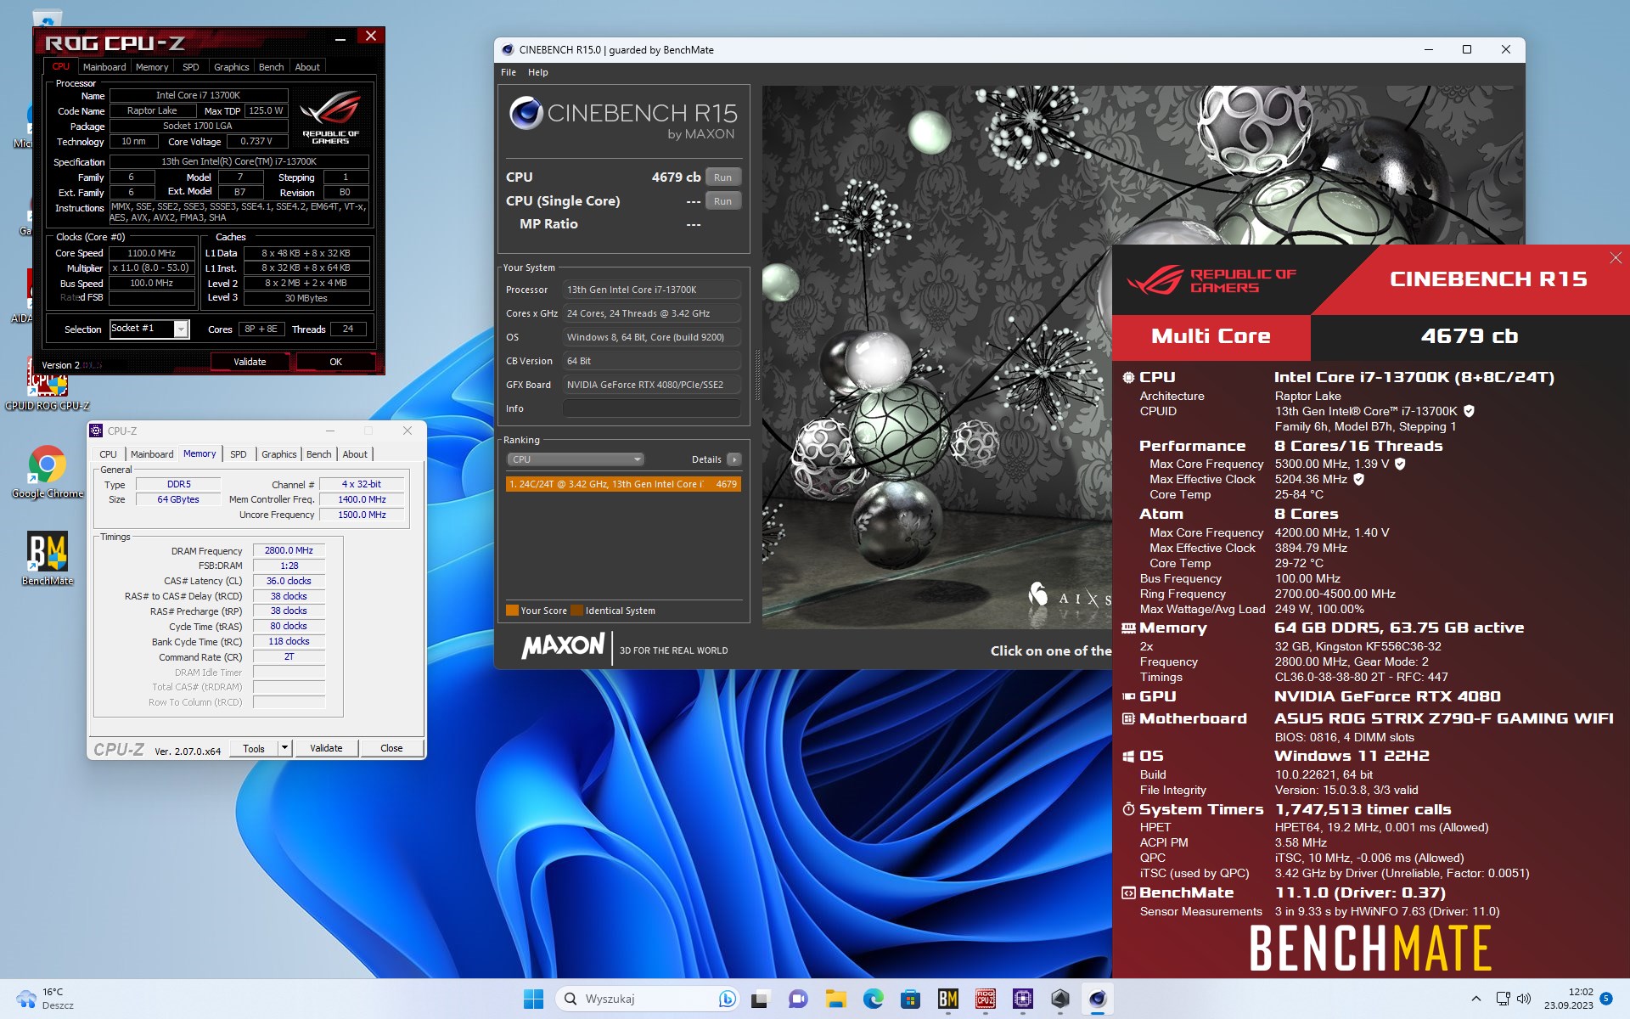Click the Cinebench R15 logo sphere
This screenshot has height=1019, width=1630.
[526, 113]
